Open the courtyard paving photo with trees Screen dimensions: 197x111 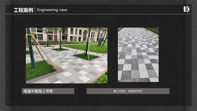pos(67,55)
